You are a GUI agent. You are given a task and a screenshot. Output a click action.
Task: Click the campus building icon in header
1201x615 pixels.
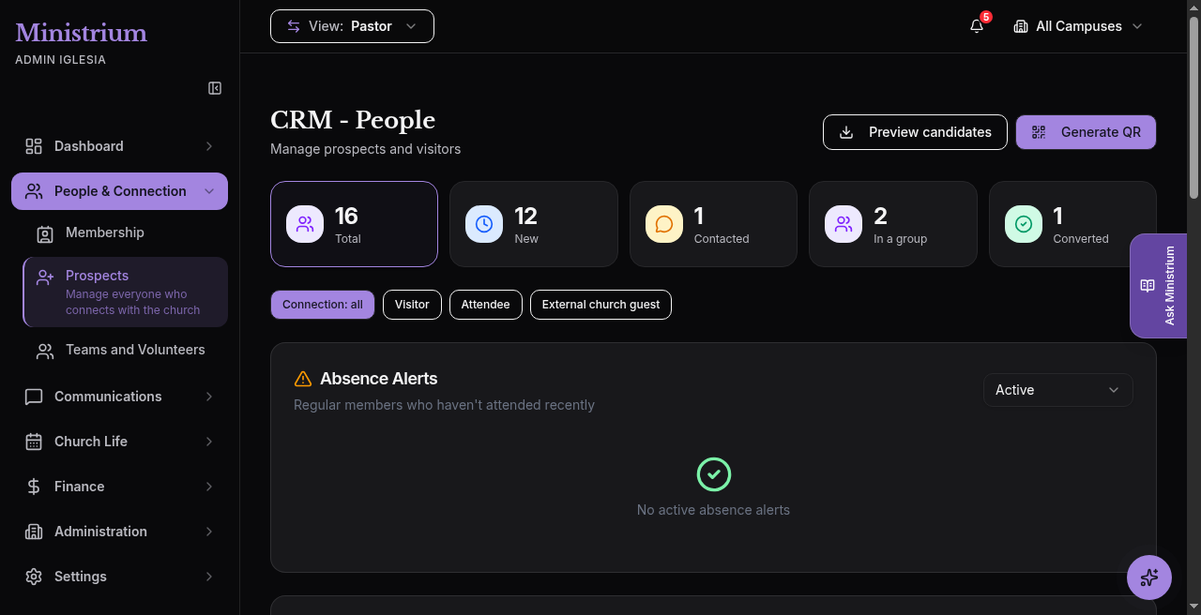tap(1021, 26)
